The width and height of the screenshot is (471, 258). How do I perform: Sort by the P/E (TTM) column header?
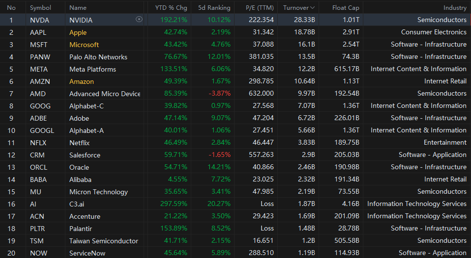(x=260, y=8)
